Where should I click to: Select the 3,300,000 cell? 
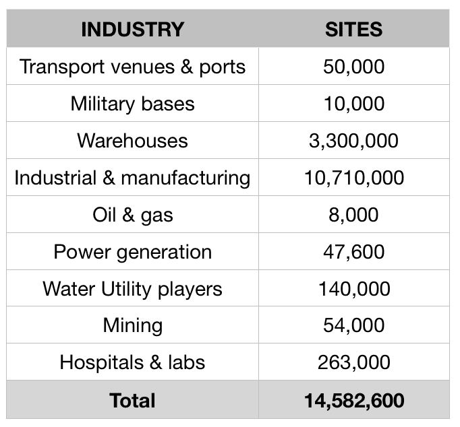tap(353, 141)
